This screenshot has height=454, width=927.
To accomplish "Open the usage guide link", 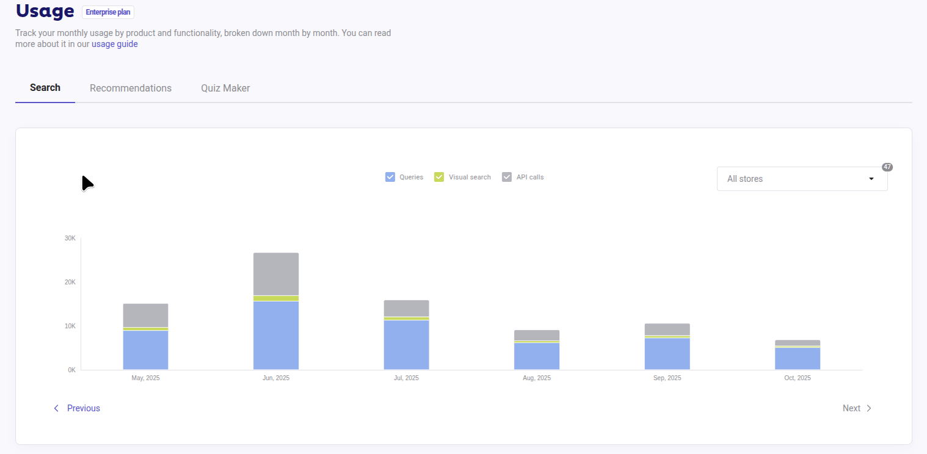I will point(115,44).
